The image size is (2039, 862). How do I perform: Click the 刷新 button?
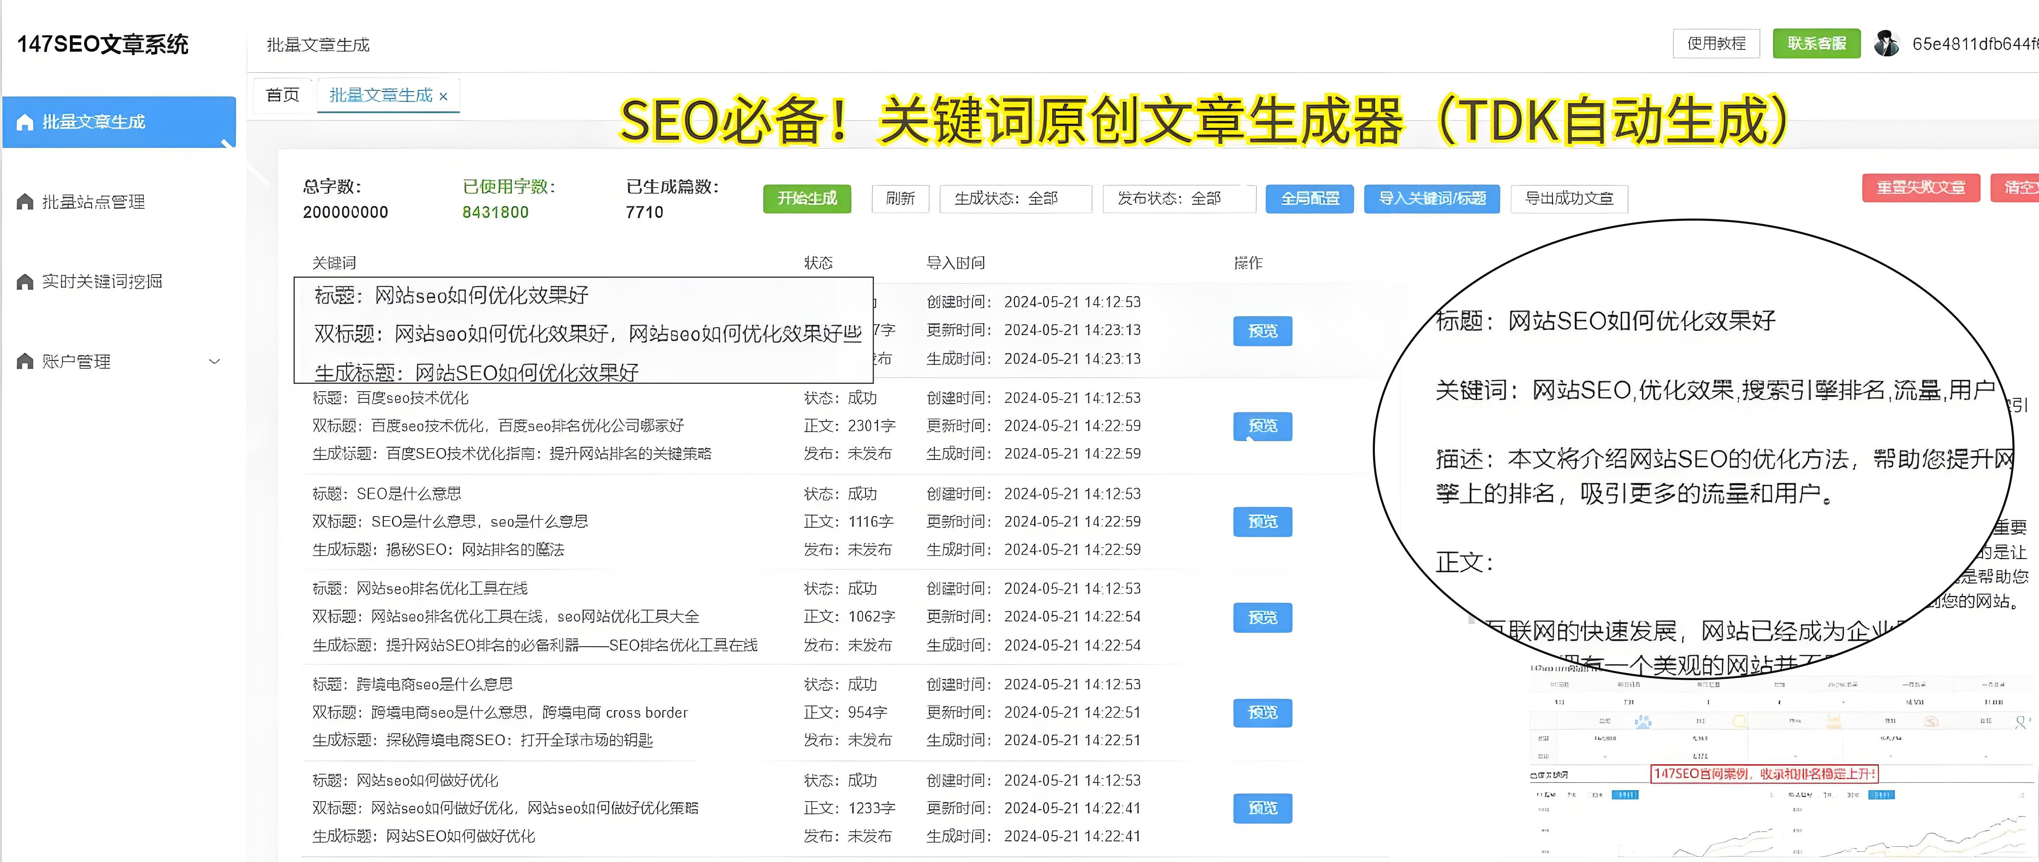(x=900, y=199)
